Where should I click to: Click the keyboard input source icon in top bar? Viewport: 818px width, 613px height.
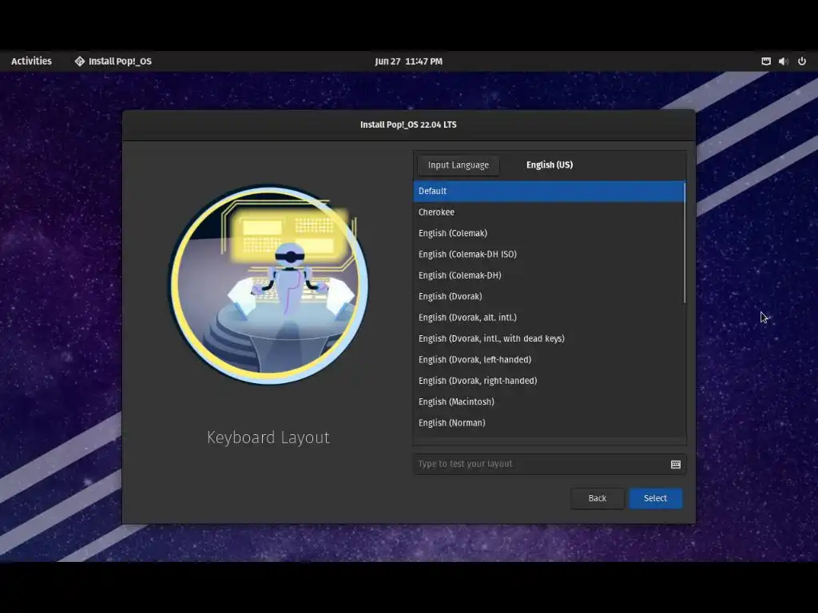(766, 61)
